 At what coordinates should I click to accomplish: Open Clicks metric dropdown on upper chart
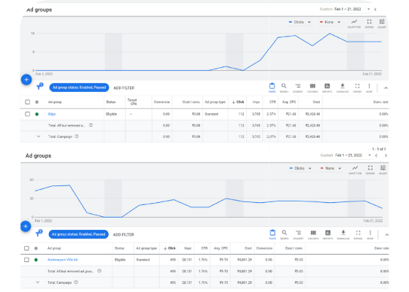299,22
